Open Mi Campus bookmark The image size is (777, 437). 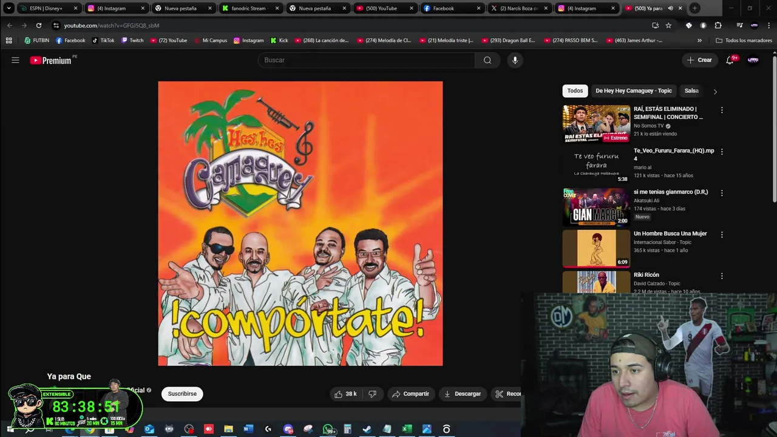point(211,41)
